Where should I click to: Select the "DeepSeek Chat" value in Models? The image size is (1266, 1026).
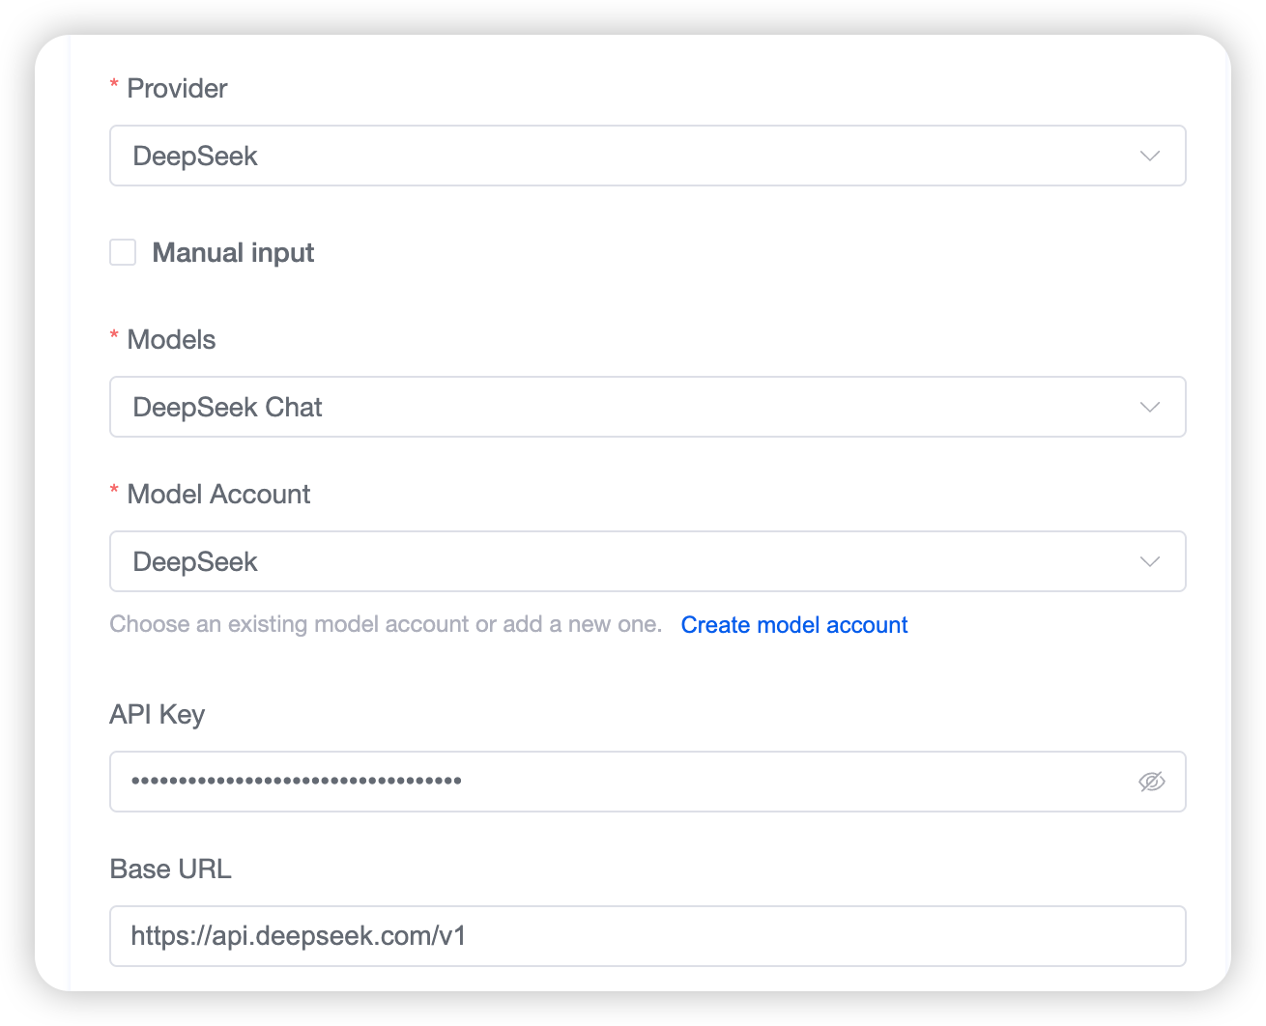pyautogui.click(x=227, y=408)
